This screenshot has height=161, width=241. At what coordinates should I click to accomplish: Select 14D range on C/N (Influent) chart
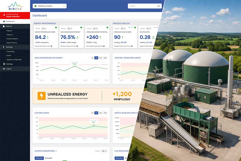100,113
